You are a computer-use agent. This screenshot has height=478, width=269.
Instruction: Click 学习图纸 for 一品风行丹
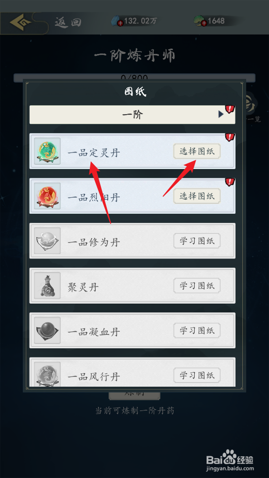[197, 376]
